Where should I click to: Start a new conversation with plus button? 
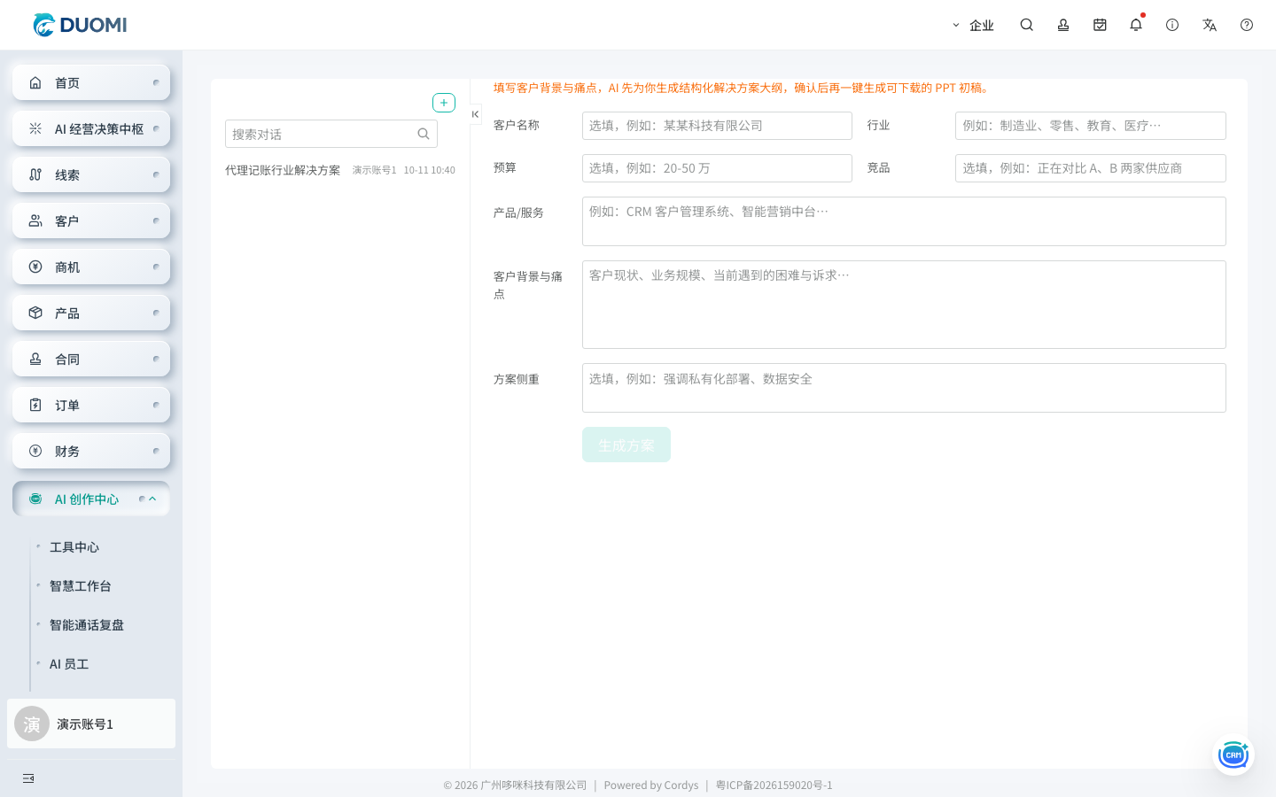coord(444,103)
